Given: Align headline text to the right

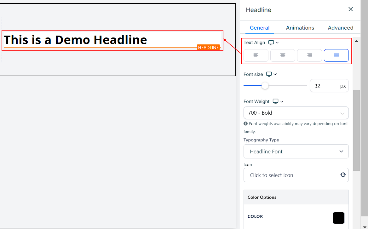Looking at the screenshot, I should (x=309, y=55).
